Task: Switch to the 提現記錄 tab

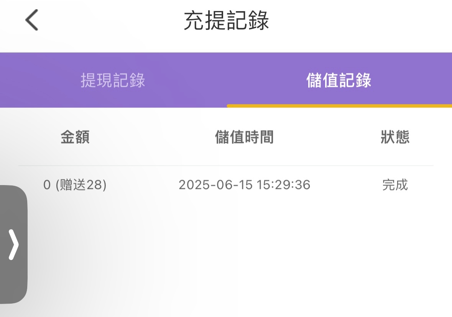Action: 113,80
